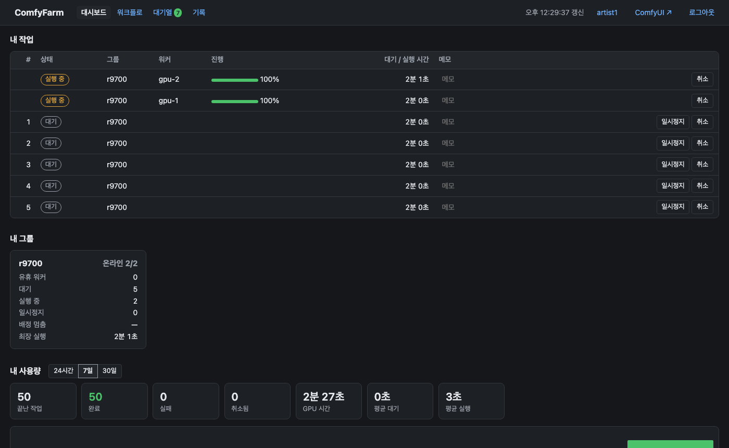Click the gpu-2 job progress bar

click(x=235, y=80)
